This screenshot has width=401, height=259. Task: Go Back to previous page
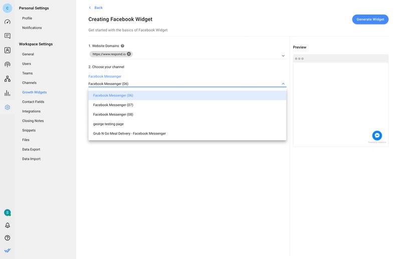click(98, 7)
